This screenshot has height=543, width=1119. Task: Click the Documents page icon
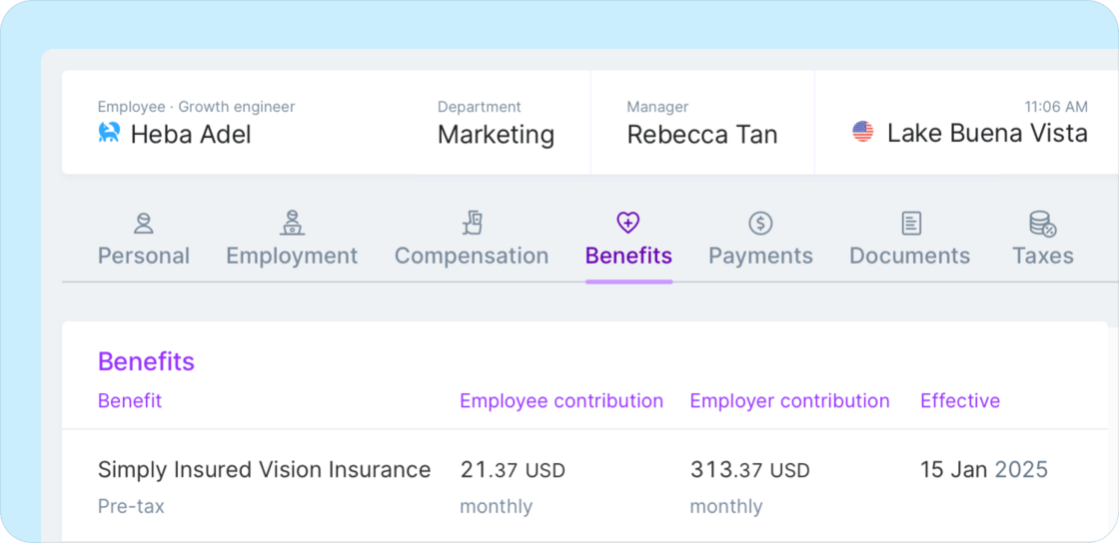[910, 223]
